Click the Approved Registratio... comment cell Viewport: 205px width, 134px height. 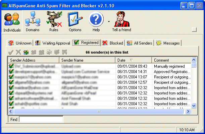pos(172,72)
